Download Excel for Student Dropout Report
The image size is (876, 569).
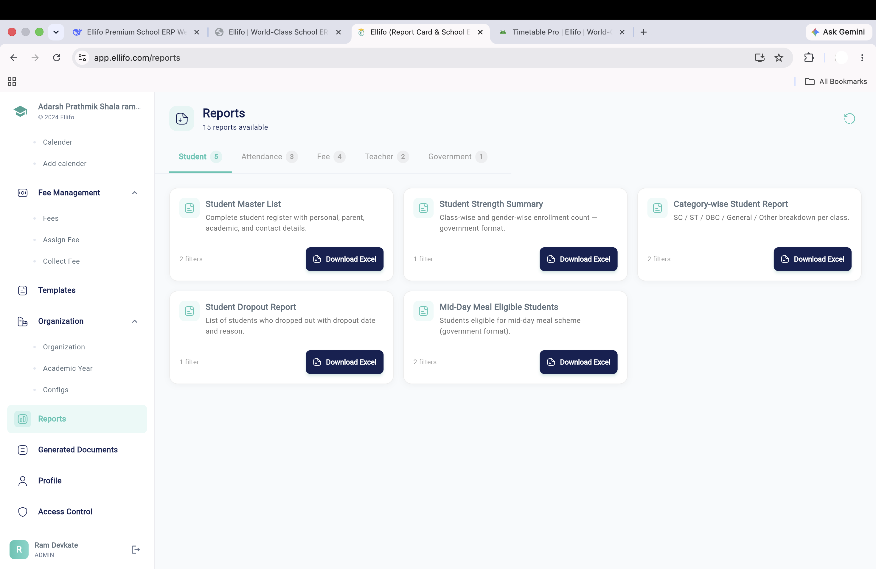pos(344,362)
